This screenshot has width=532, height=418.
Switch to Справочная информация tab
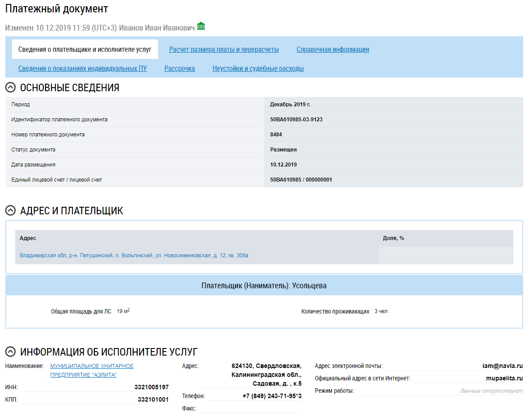tap(332, 50)
